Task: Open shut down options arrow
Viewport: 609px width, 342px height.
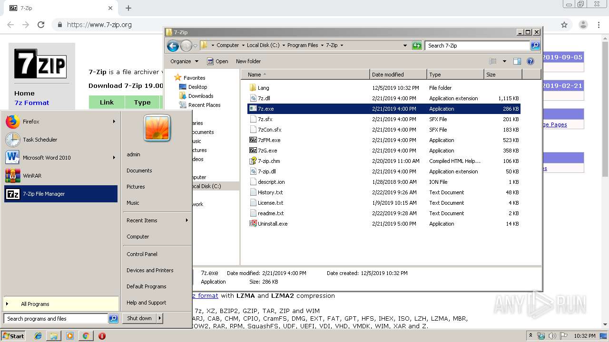Action: tap(160, 318)
